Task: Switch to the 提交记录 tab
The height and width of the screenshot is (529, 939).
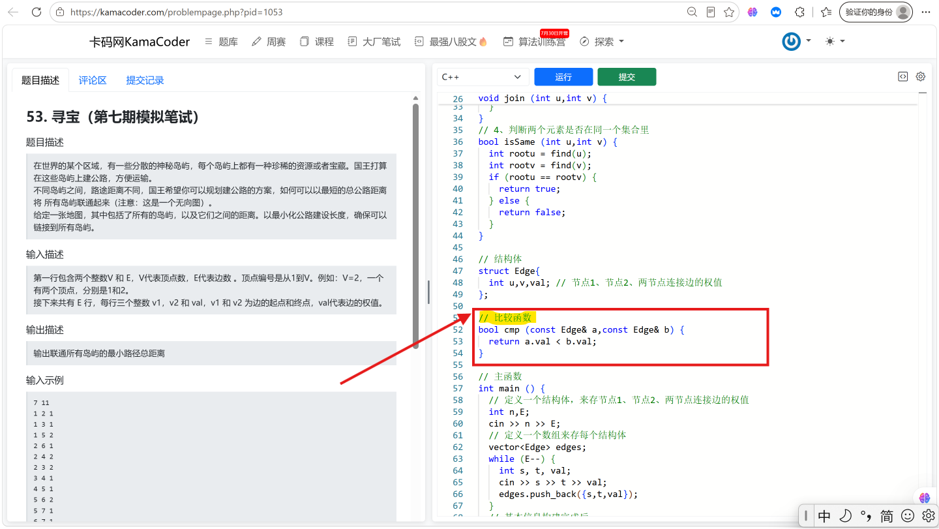Action: pyautogui.click(x=145, y=80)
